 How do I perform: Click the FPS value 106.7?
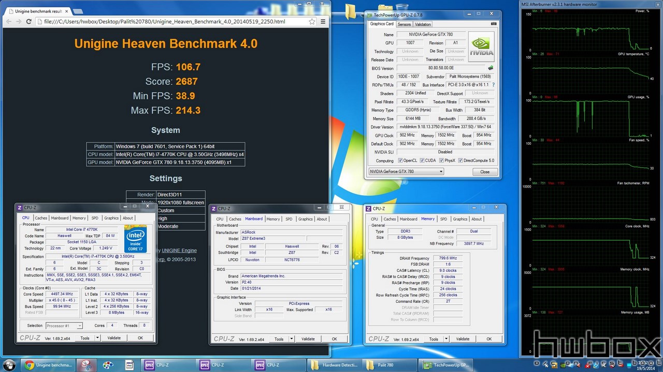(188, 67)
